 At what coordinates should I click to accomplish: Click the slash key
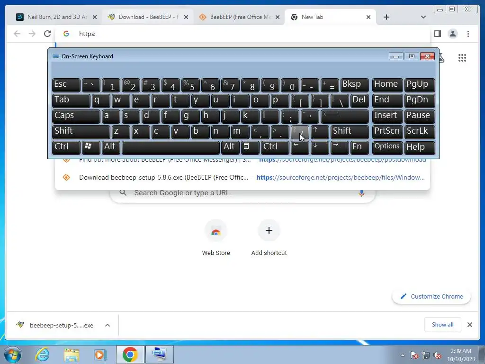[300, 132]
